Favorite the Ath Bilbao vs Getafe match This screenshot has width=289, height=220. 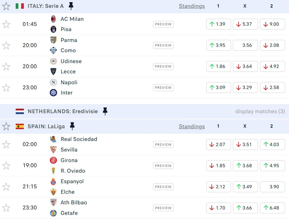point(6,208)
